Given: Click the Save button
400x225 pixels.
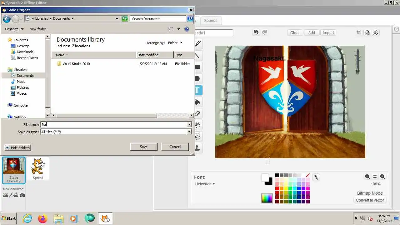Looking at the screenshot, I should [x=144, y=147].
